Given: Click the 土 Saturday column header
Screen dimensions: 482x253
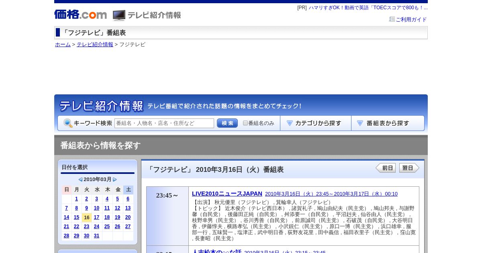Looking at the screenshot, I should click(128, 190).
